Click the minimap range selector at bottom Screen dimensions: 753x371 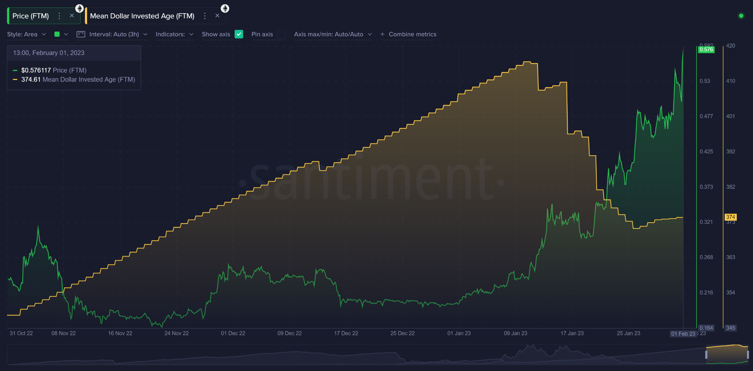727,354
